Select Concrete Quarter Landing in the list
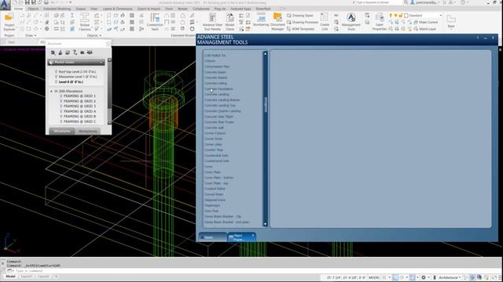This screenshot has height=282, width=503. [x=222, y=111]
